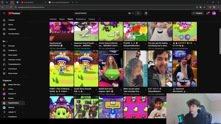Open more options for 'Archer Queen & Mortis'

[x=121, y=44]
